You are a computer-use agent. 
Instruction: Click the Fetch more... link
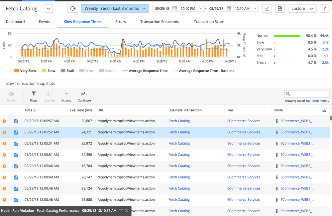tap(320, 101)
